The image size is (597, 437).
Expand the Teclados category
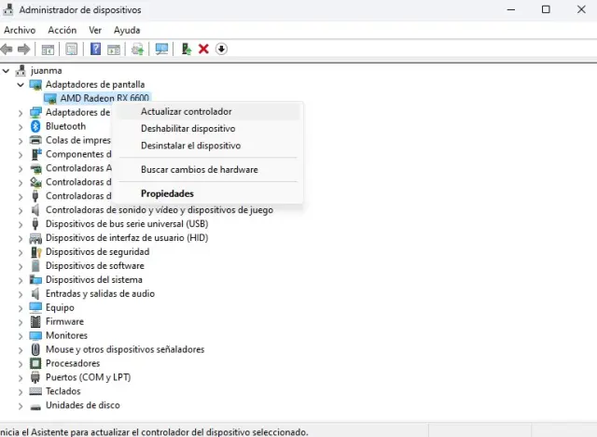(x=21, y=391)
